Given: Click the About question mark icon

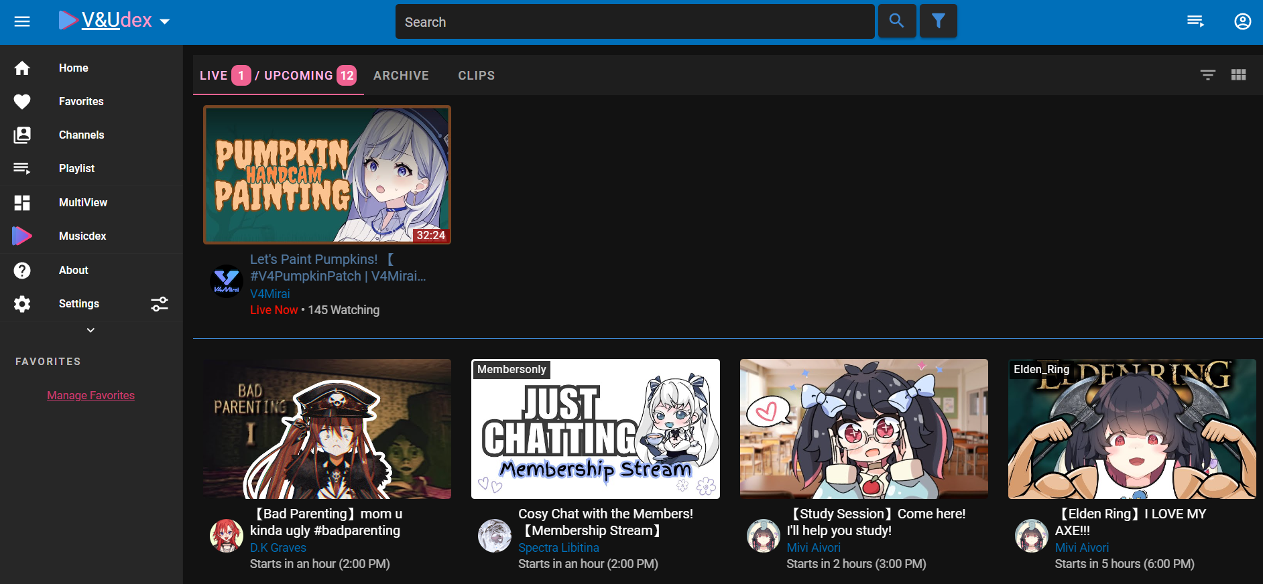Looking at the screenshot, I should [x=22, y=271].
